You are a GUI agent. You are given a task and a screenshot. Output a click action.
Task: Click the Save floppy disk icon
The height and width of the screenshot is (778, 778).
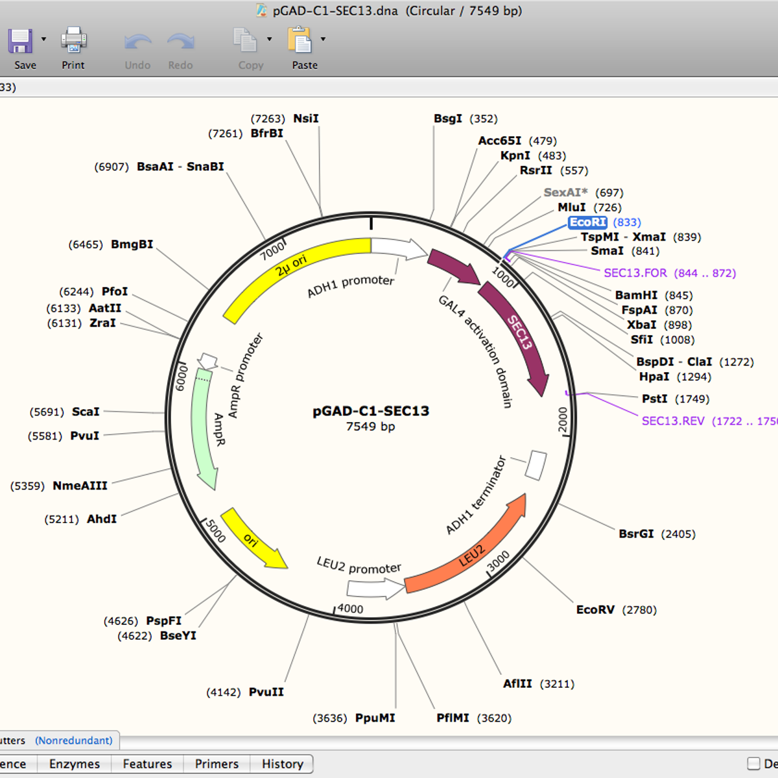pyautogui.click(x=20, y=41)
